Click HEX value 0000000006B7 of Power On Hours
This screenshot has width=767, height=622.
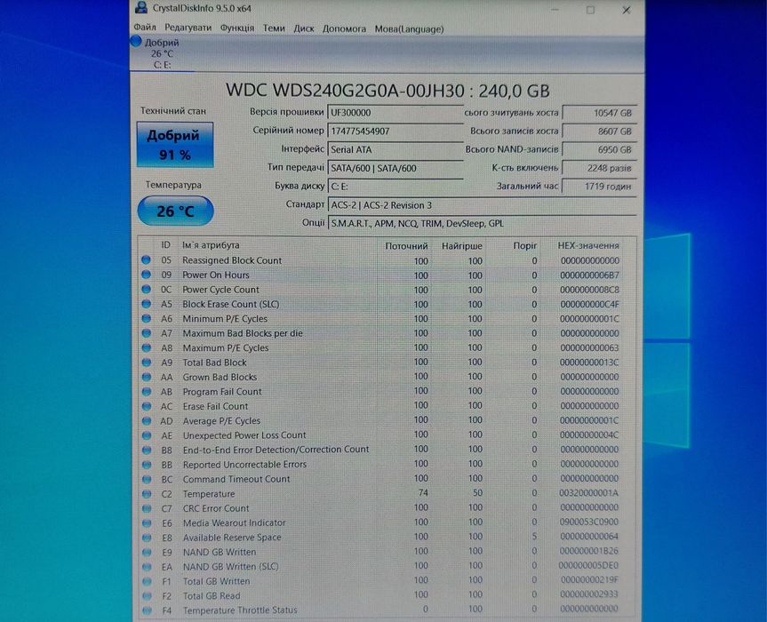(589, 275)
